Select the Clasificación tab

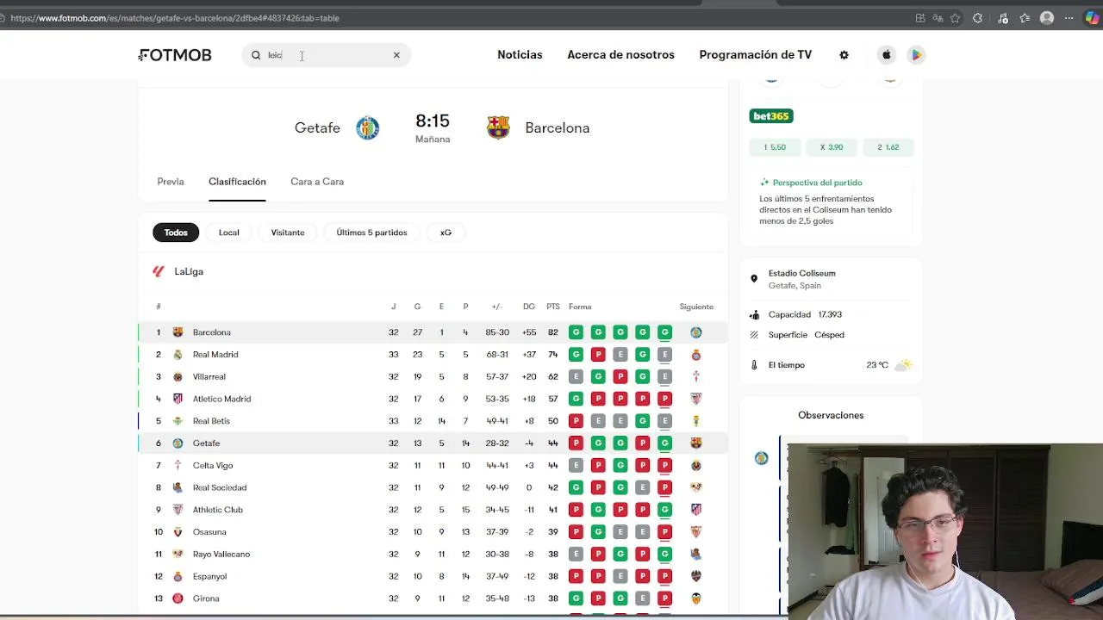(x=237, y=182)
